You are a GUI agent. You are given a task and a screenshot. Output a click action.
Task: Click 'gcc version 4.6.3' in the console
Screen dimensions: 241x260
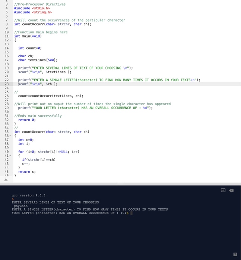pos(28,195)
